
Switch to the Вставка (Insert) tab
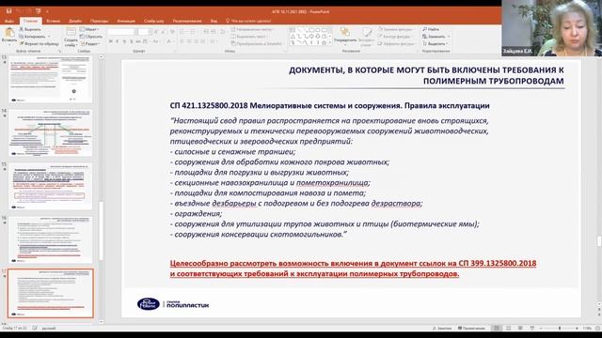pos(53,21)
